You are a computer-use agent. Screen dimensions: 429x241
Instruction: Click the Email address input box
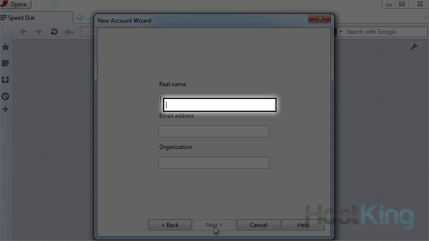coord(213,131)
